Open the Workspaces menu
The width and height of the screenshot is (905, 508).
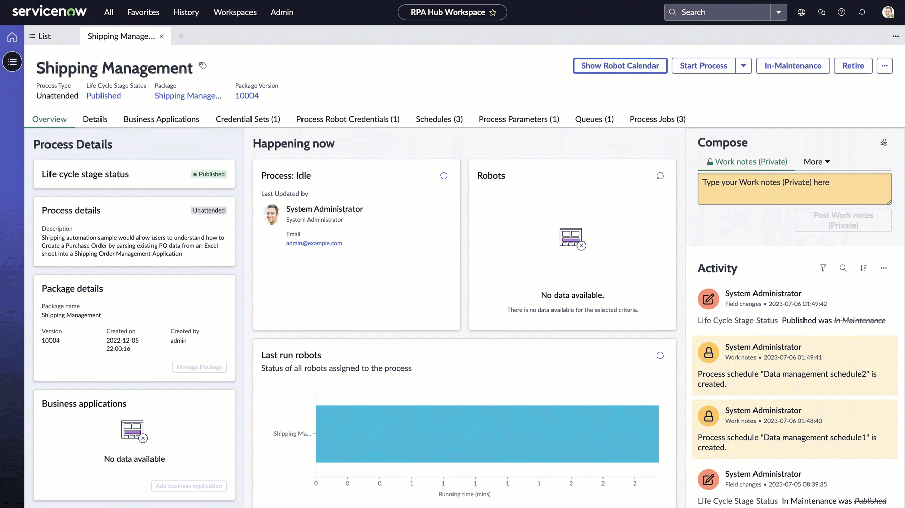[235, 12]
